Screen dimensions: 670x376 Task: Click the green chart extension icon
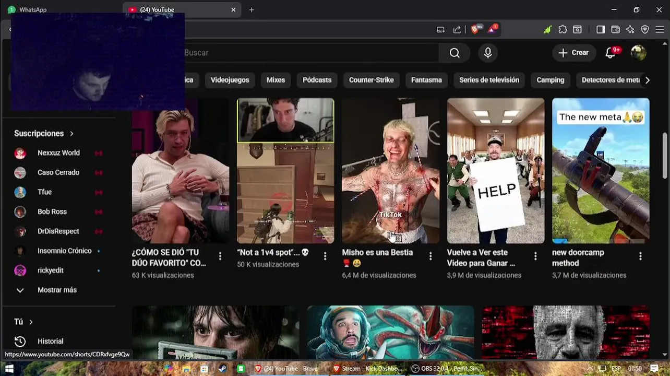547,30
